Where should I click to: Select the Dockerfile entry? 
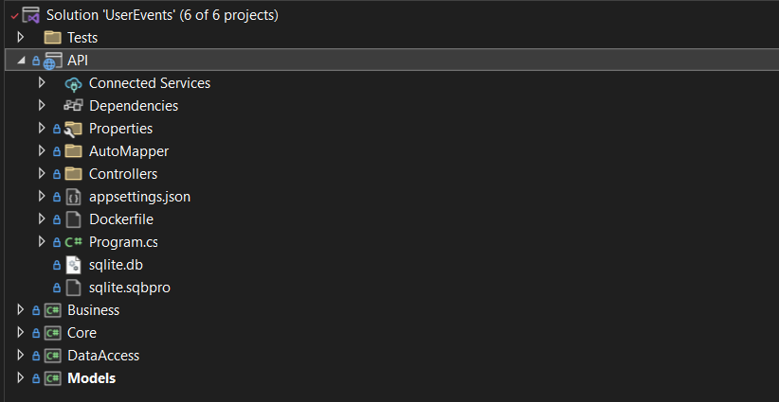(x=121, y=219)
